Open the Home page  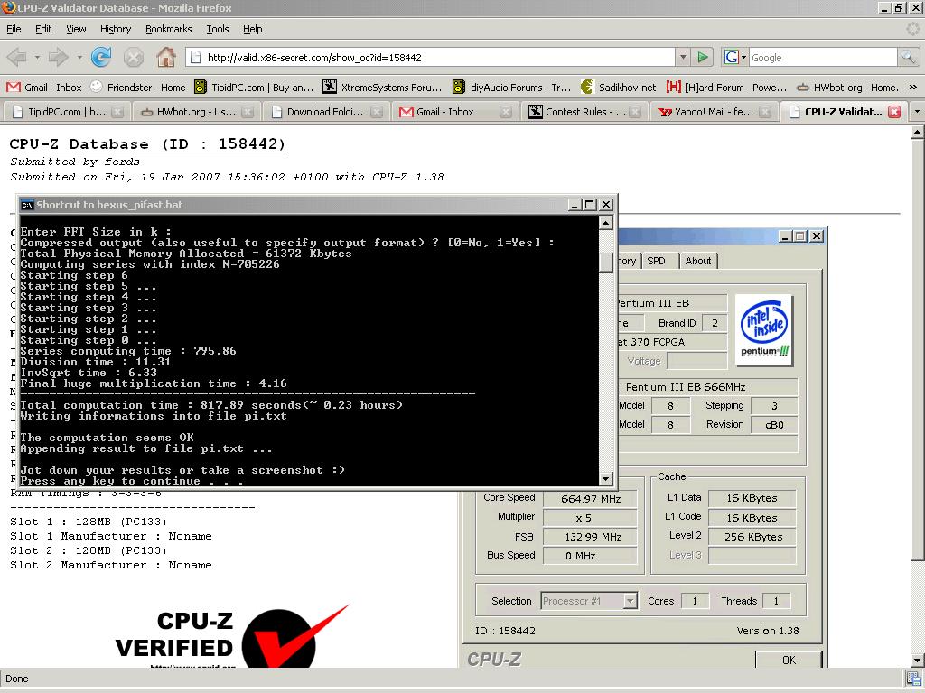point(166,57)
